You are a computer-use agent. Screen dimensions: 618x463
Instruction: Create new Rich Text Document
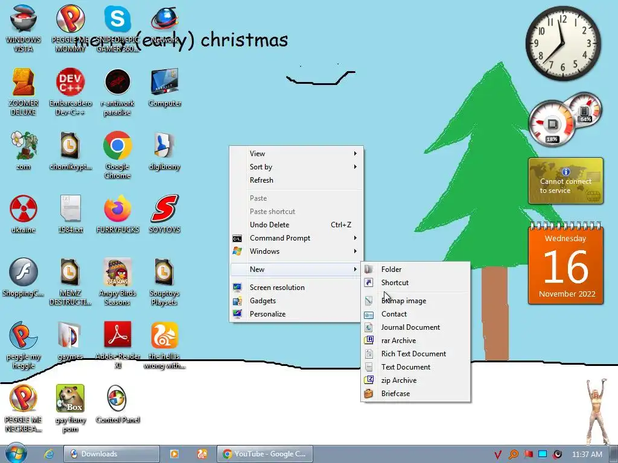415,354
